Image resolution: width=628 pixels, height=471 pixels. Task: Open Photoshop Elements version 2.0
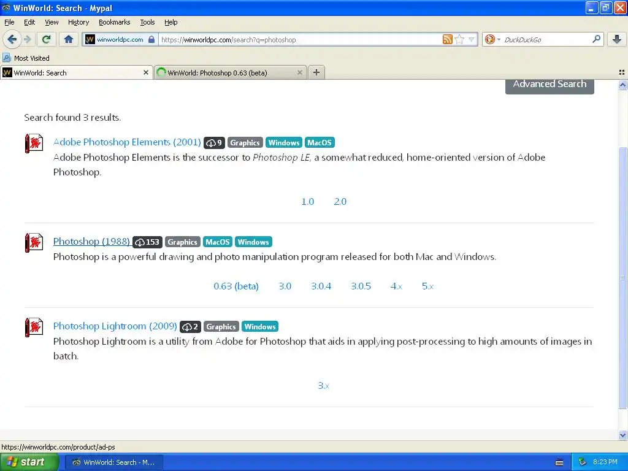340,201
